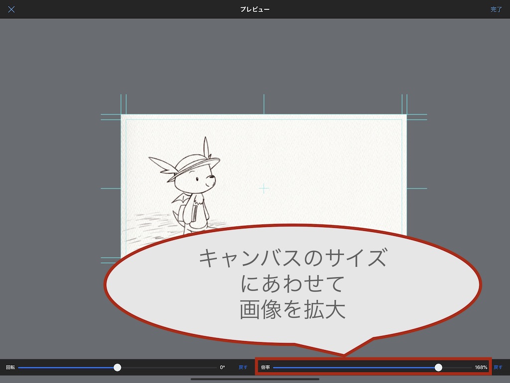Click the speech bubble annotation text

click(x=292, y=284)
